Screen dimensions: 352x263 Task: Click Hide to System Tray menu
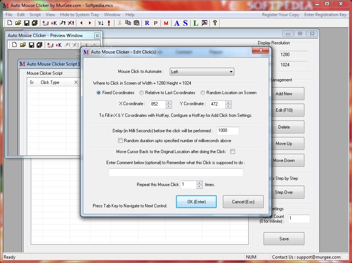(80, 15)
